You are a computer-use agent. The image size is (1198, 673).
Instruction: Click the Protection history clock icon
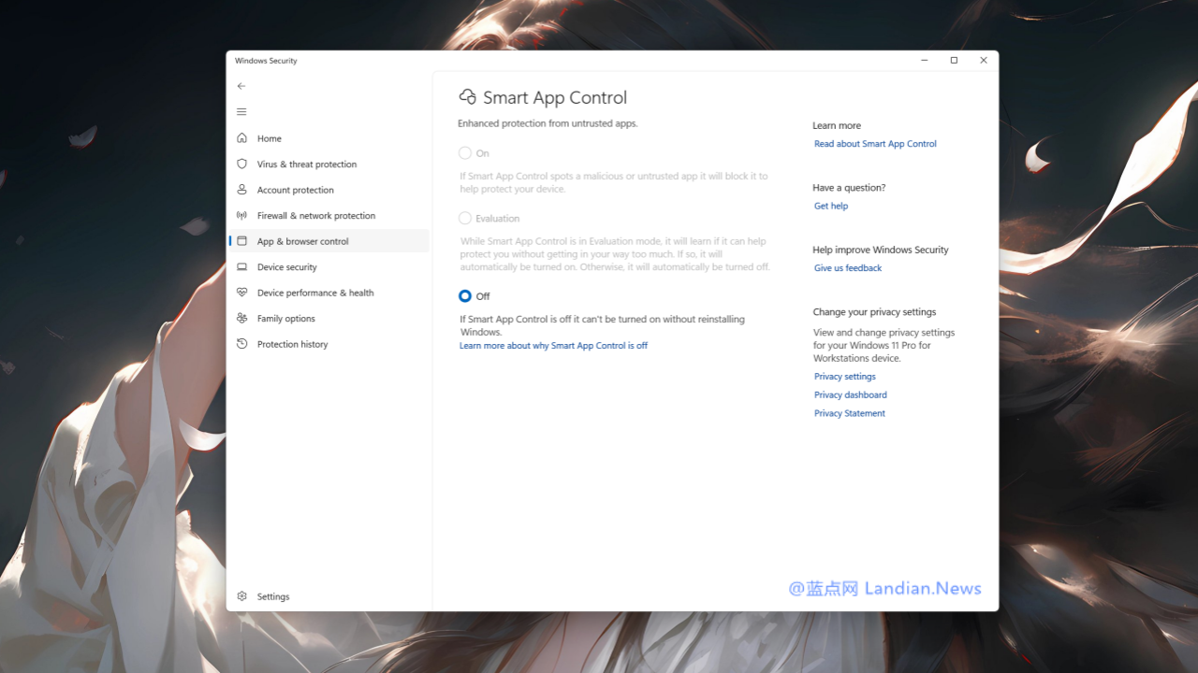click(x=241, y=344)
